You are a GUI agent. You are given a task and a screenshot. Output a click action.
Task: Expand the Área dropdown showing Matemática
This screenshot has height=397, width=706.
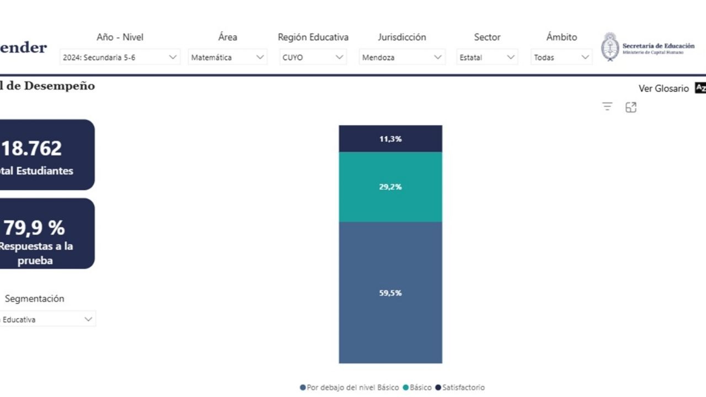pos(227,57)
